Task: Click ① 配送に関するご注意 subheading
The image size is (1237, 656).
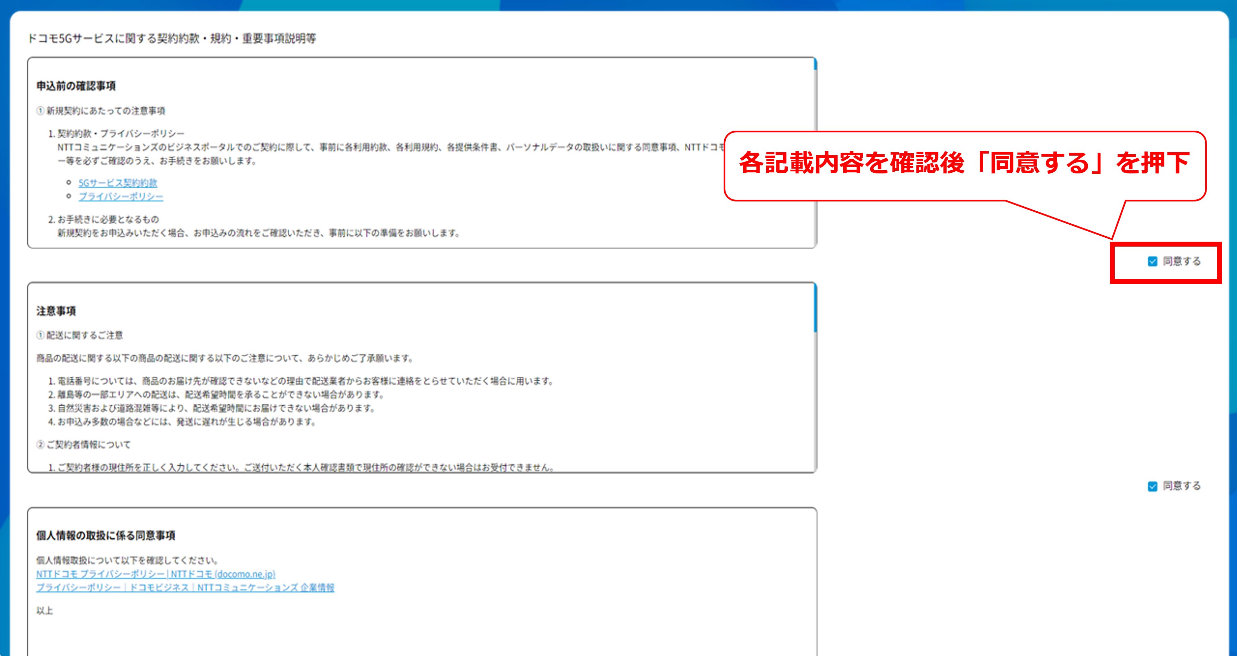Action: (x=80, y=335)
